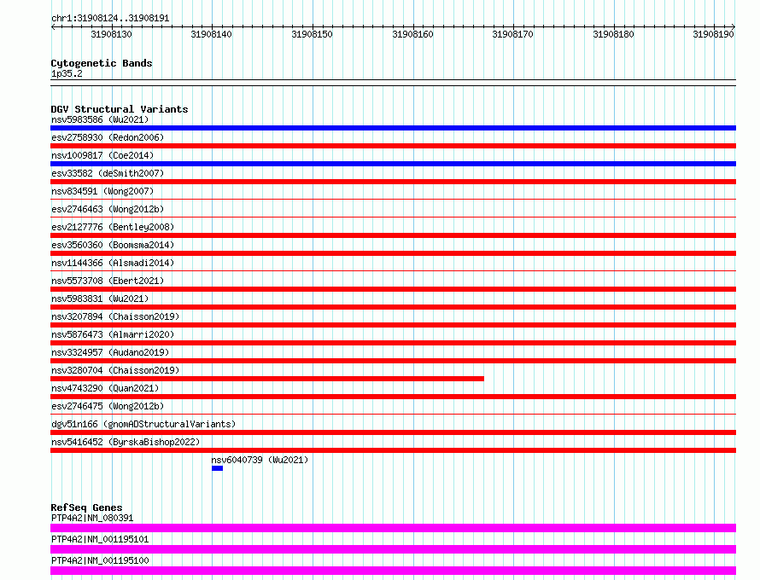Select the esv2746475 (Wong2012b) label

(108, 406)
